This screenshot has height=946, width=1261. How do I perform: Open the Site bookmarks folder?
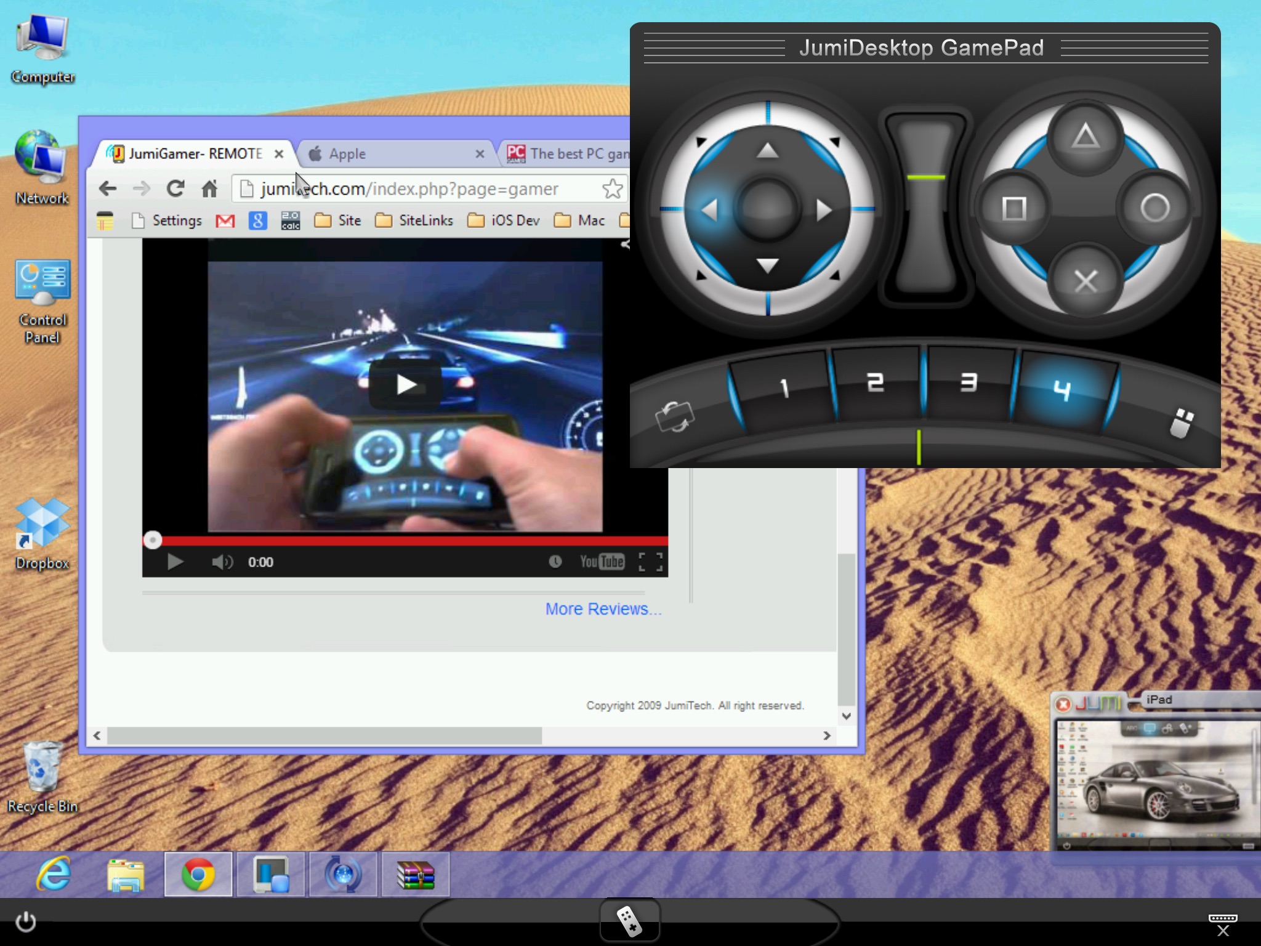[x=337, y=220]
